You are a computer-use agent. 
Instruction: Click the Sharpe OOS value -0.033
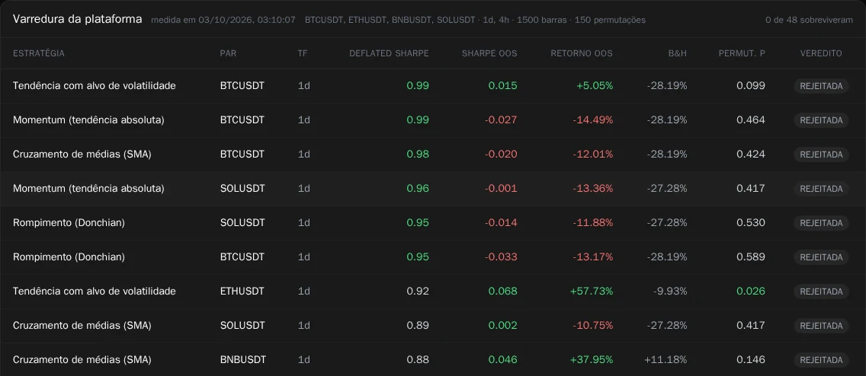pyautogui.click(x=501, y=257)
